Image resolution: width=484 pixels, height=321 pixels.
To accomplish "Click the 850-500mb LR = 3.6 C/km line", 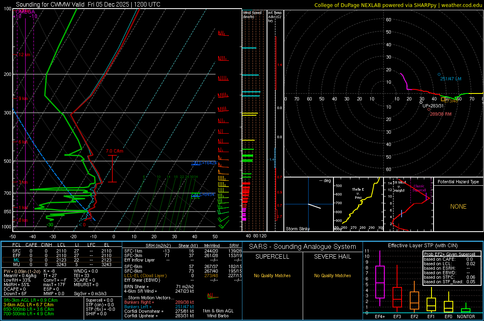I will [29, 309].
